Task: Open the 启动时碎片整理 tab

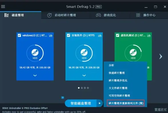Action: pyautogui.click(x=62, y=15)
